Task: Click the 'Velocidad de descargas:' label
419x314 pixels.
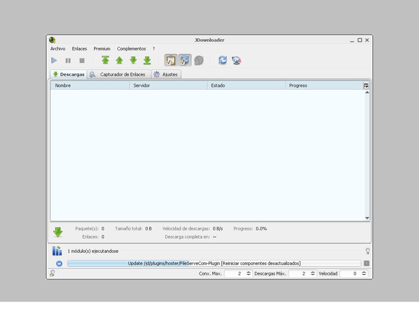Action: click(186, 229)
